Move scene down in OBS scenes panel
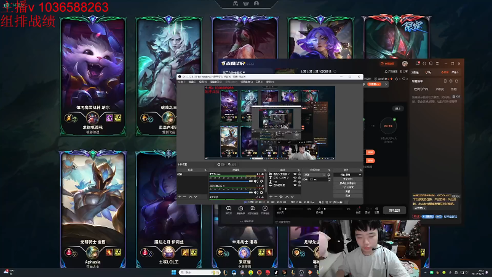Image resolution: width=492 pixels, height=277 pixels. pos(196,197)
